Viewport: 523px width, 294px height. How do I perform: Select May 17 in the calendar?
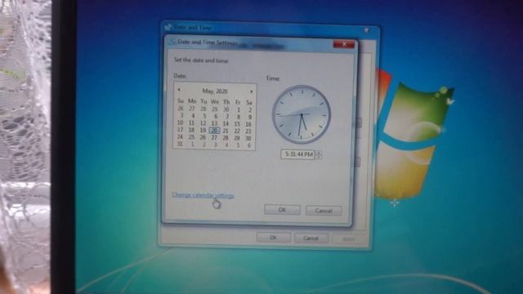[x=180, y=130]
